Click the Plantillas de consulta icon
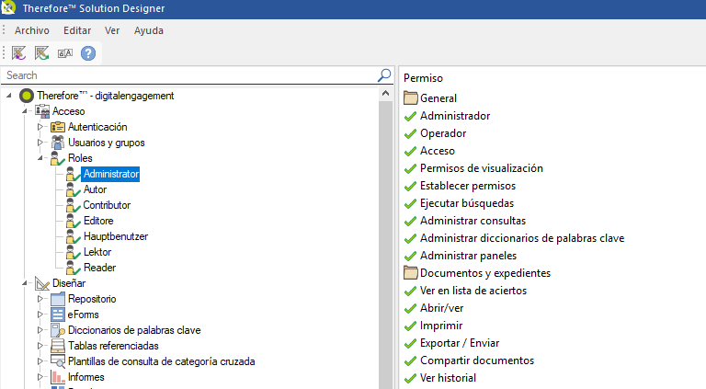The height and width of the screenshot is (389, 706). pyautogui.click(x=58, y=361)
